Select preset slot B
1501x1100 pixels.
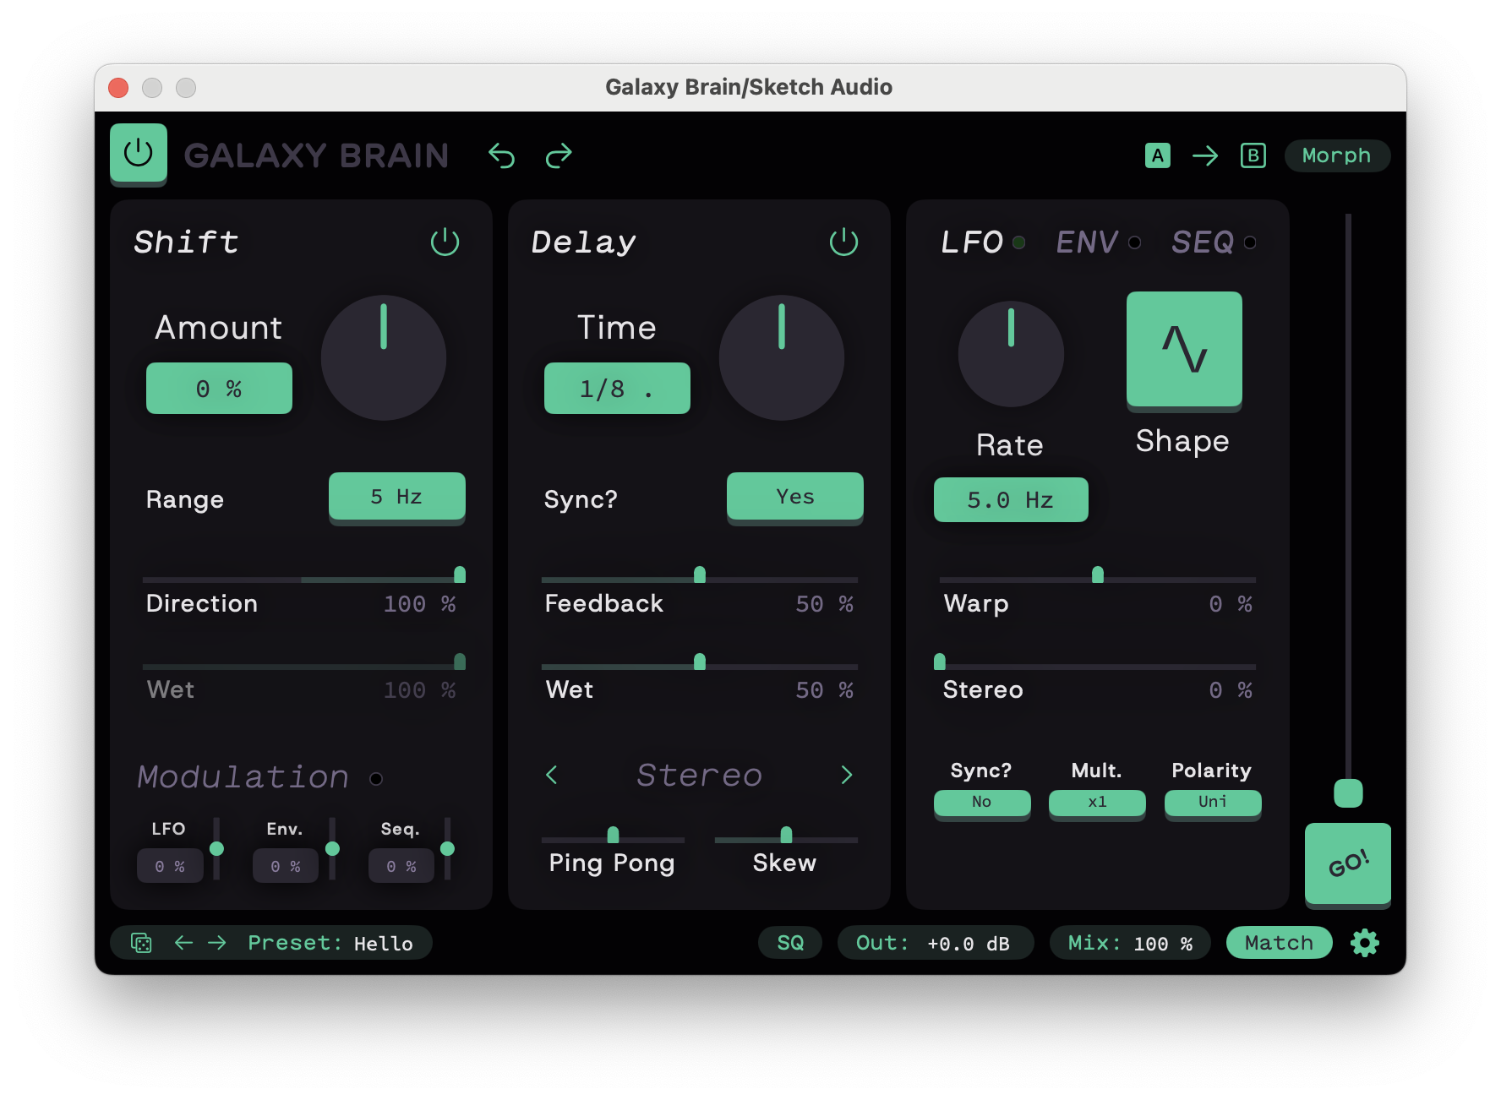pos(1253,155)
